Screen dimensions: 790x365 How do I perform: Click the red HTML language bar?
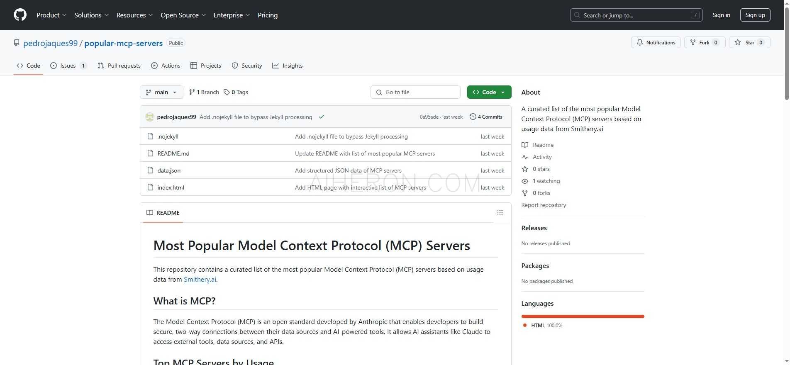click(583, 316)
